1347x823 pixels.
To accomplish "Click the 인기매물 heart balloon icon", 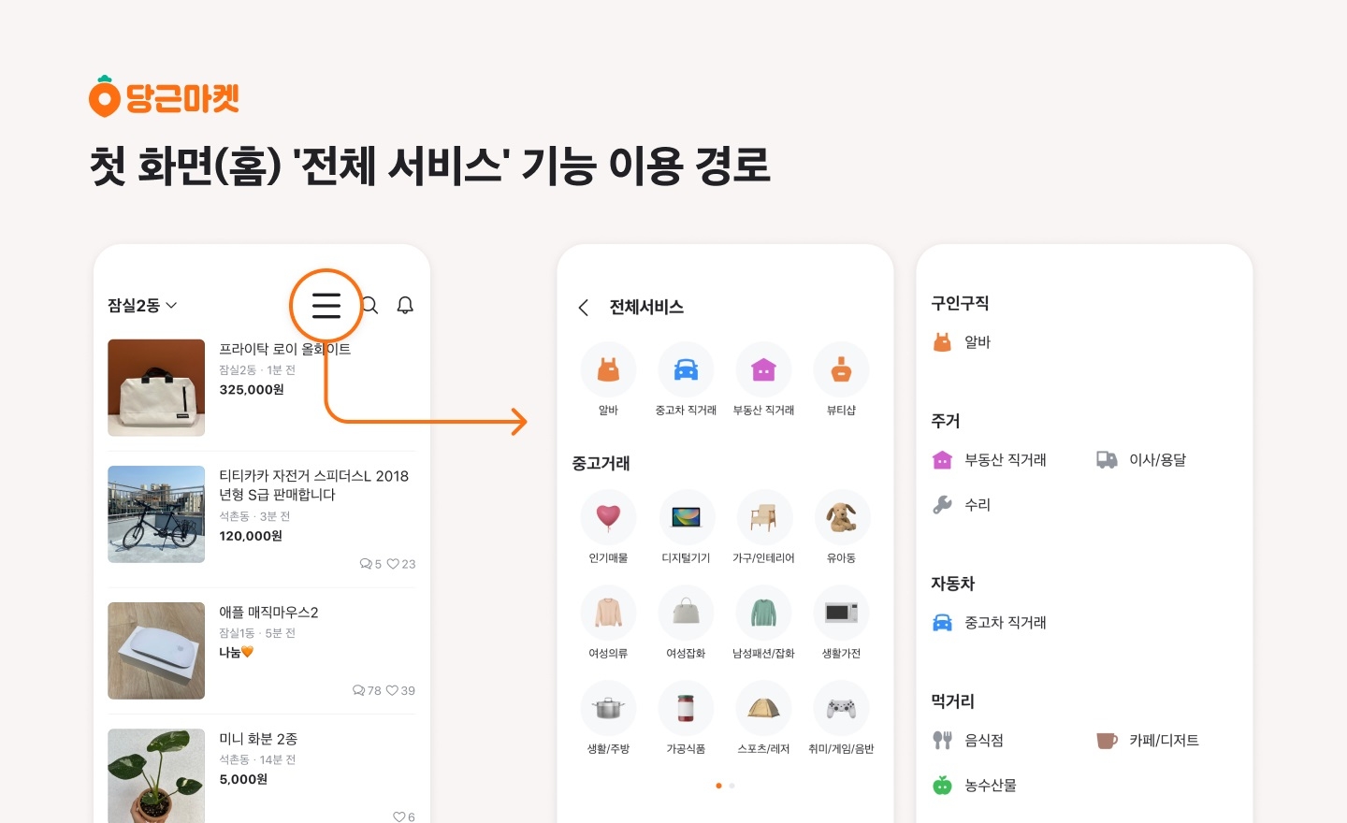I will click(608, 517).
